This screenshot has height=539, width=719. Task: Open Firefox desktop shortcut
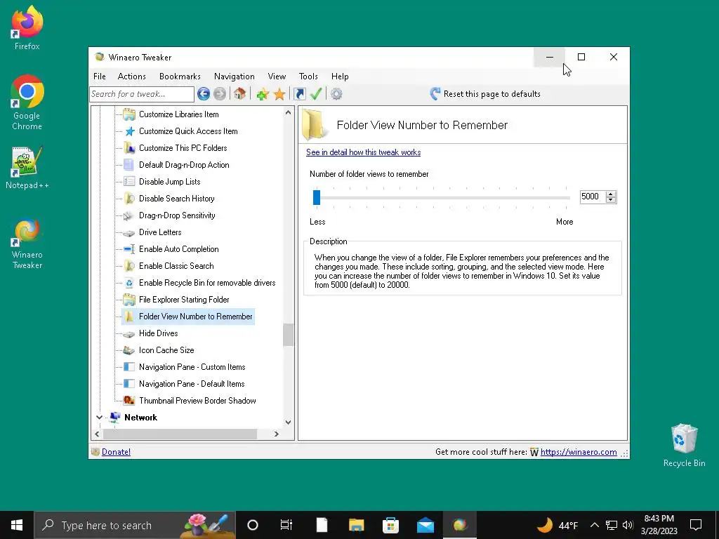tap(27, 27)
